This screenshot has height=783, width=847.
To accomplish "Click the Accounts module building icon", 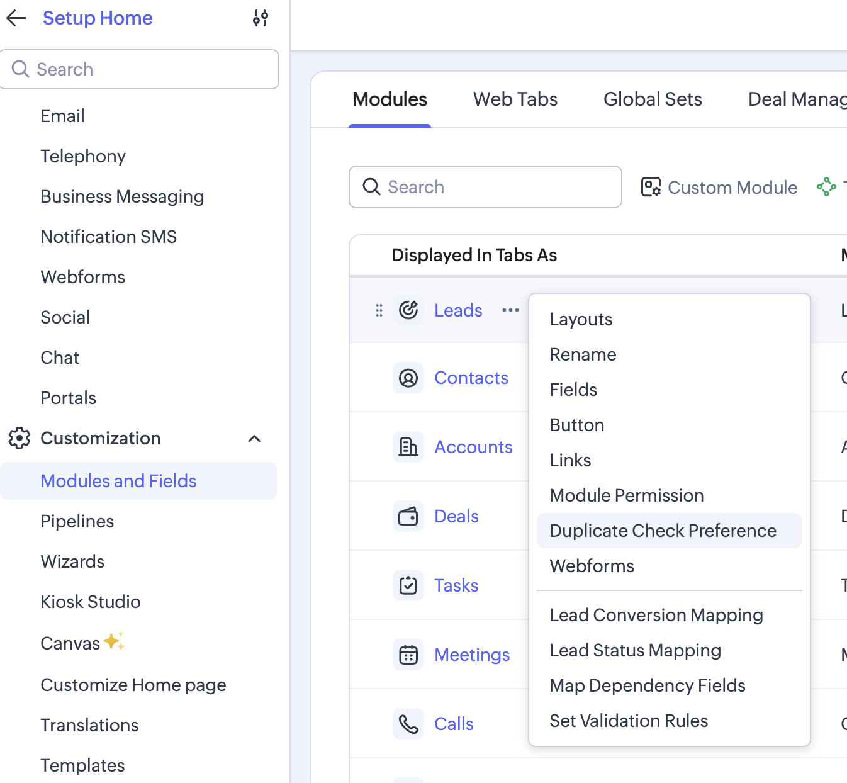I will tap(408, 447).
